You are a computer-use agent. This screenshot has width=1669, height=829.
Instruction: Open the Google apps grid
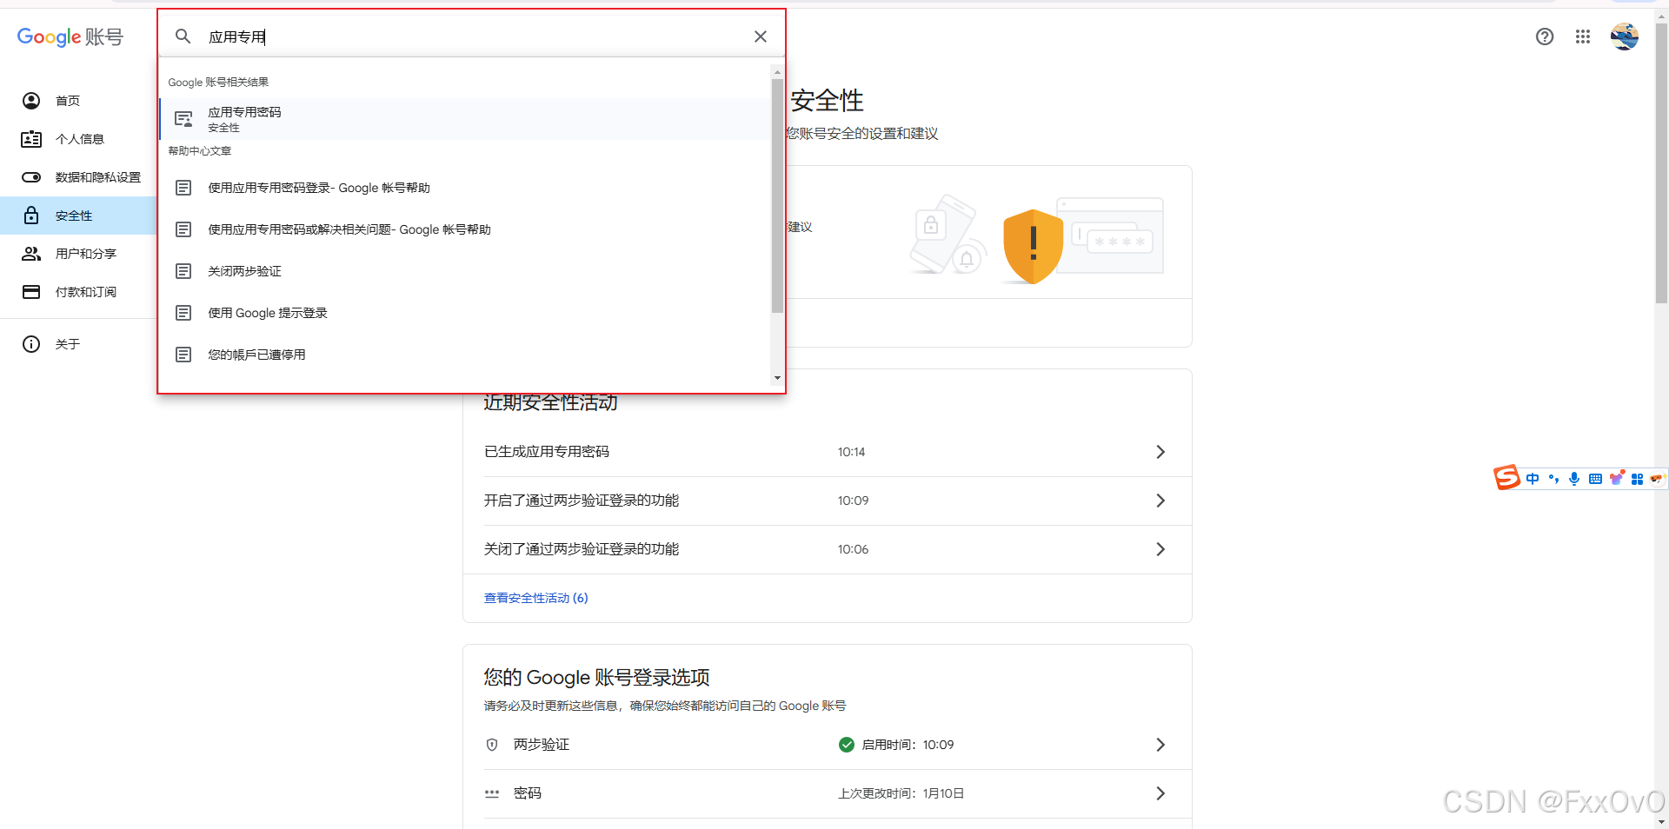pos(1583,36)
